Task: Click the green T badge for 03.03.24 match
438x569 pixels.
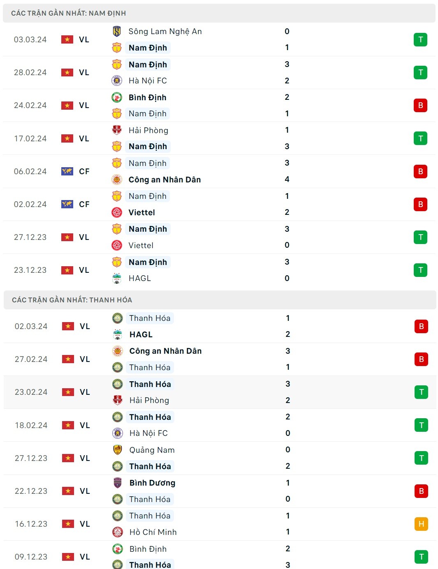Action: [420, 39]
